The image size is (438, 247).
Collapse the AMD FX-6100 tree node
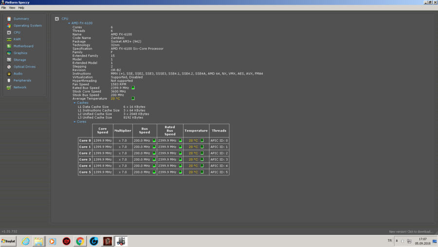coord(69,23)
